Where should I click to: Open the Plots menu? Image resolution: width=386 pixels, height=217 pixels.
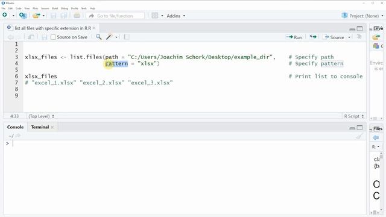(x=35, y=8)
